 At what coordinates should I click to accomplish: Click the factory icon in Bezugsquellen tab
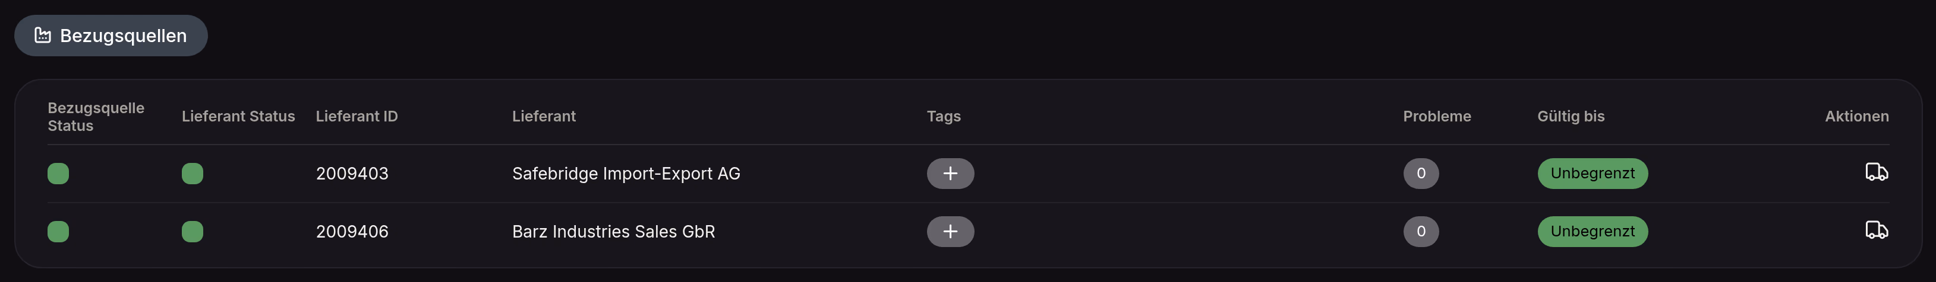coord(43,36)
